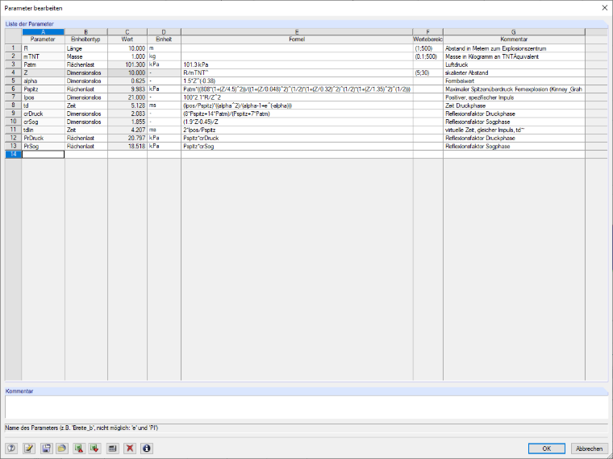
Task: Click the Einheitentyp cell 'Masse'
Action: [x=86, y=56]
